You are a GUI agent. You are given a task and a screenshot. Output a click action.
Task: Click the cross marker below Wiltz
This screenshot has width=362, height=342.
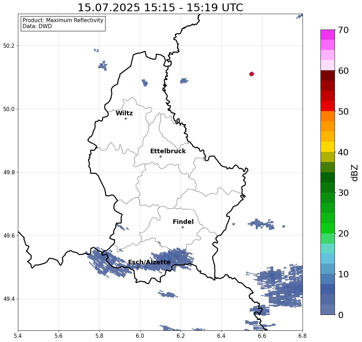tap(126, 118)
